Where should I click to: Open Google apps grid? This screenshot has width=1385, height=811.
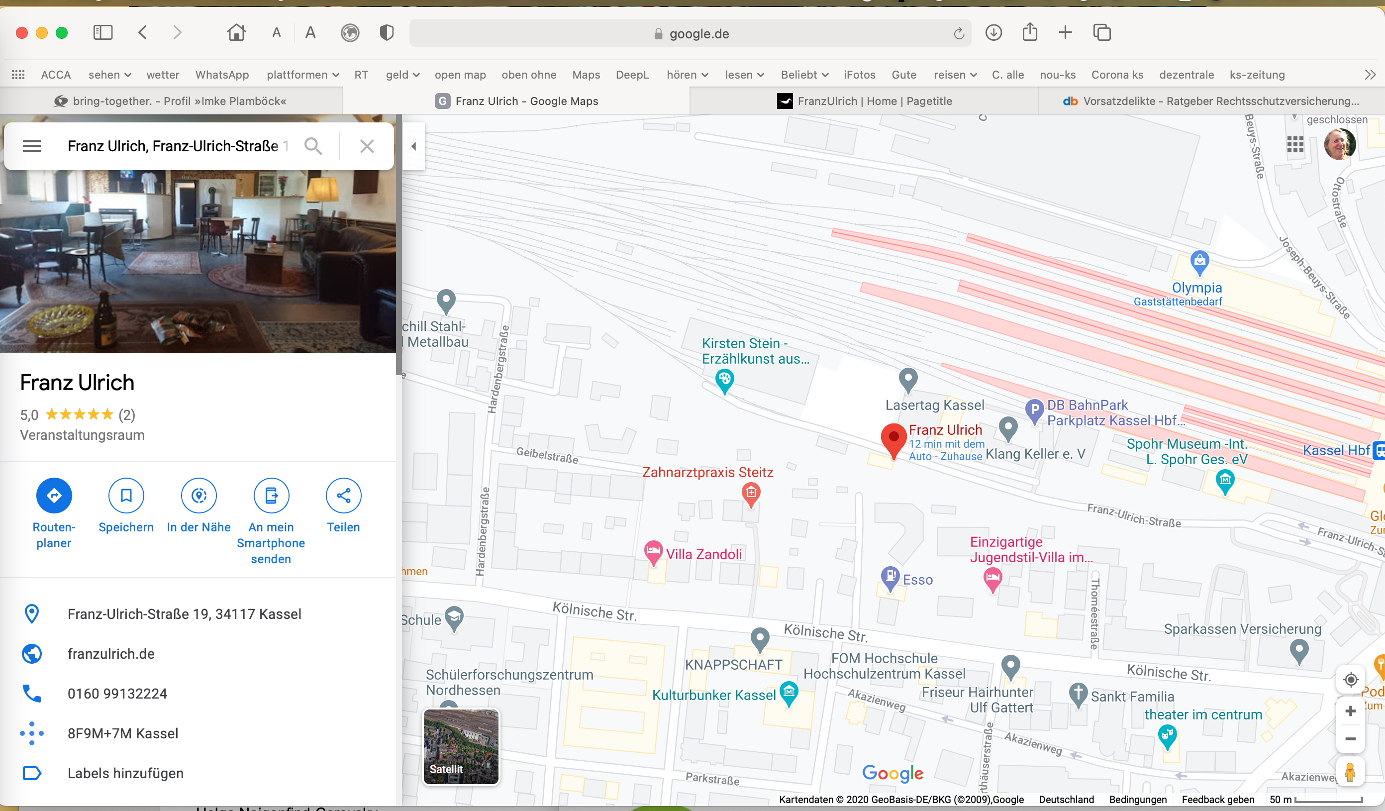[x=1295, y=145]
